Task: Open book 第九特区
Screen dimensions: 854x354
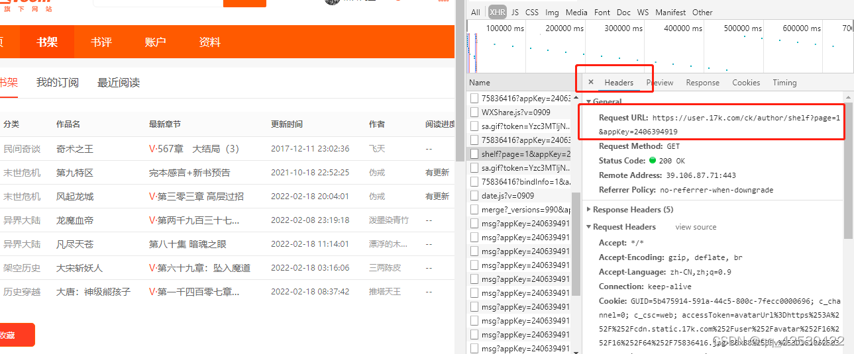Action: [75, 173]
